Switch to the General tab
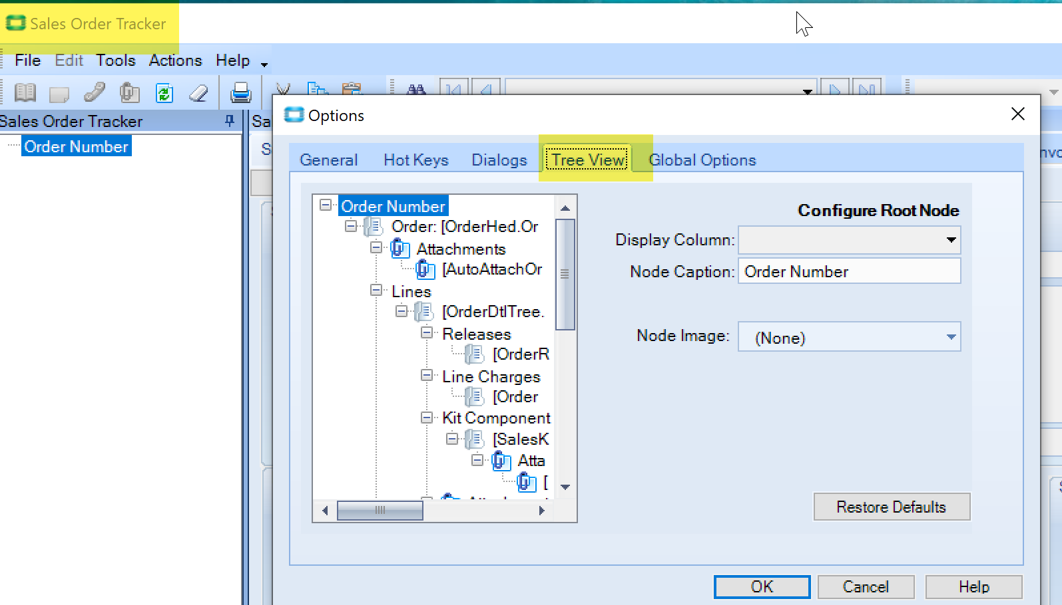This screenshot has width=1062, height=605. (x=329, y=160)
